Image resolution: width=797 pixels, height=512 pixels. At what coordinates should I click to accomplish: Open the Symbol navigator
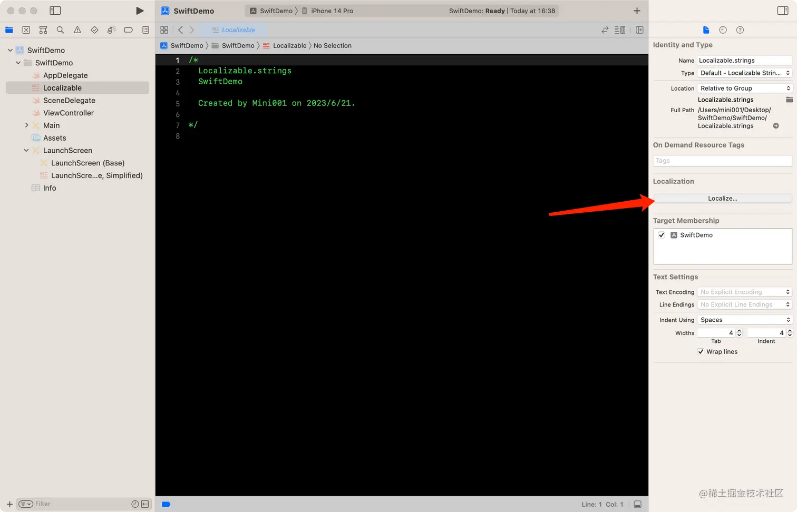pos(43,30)
